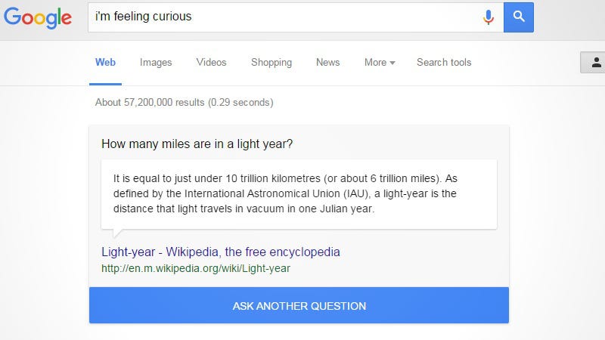Screen dimensions: 605x340
Task: Select the Web tab
Action: pos(105,62)
